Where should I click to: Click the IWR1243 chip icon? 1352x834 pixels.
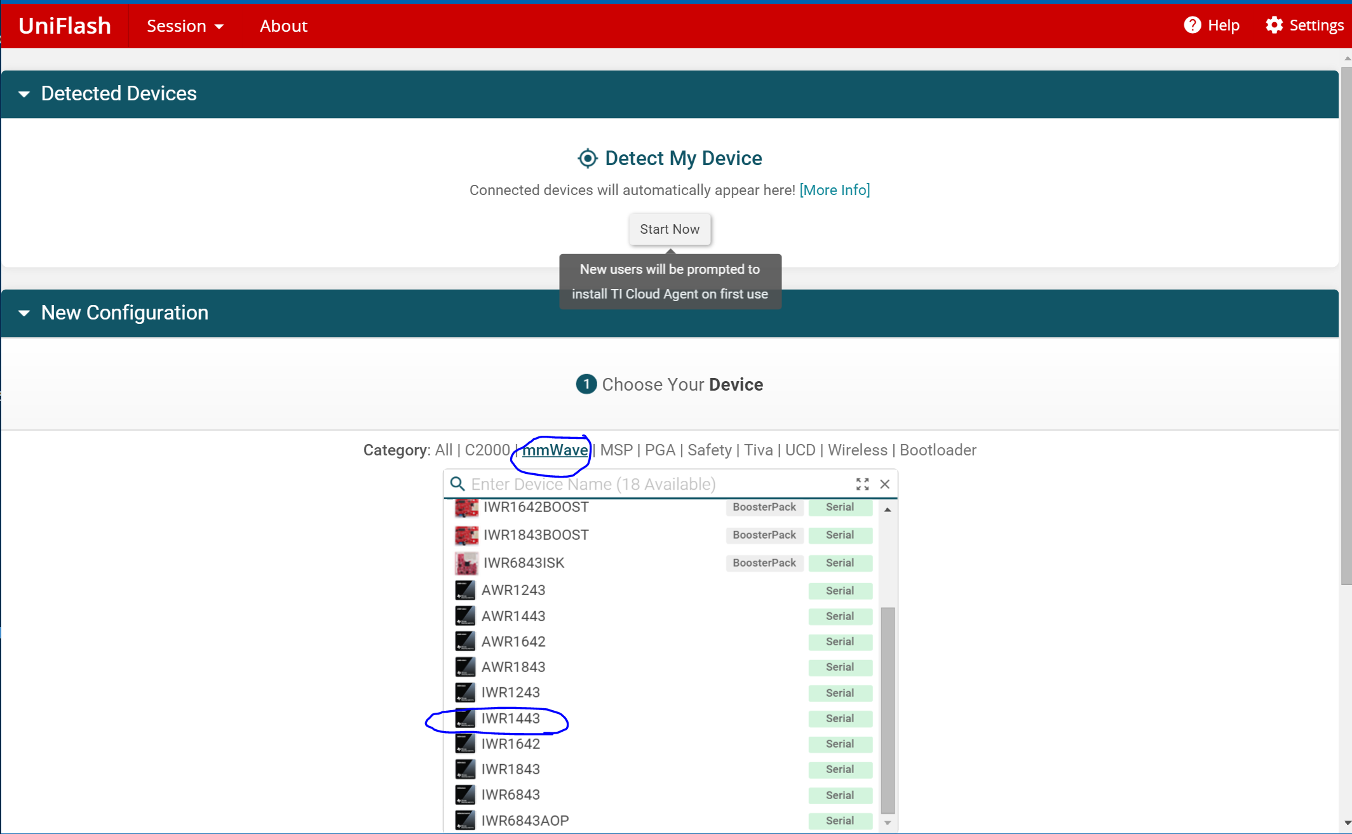coord(465,693)
